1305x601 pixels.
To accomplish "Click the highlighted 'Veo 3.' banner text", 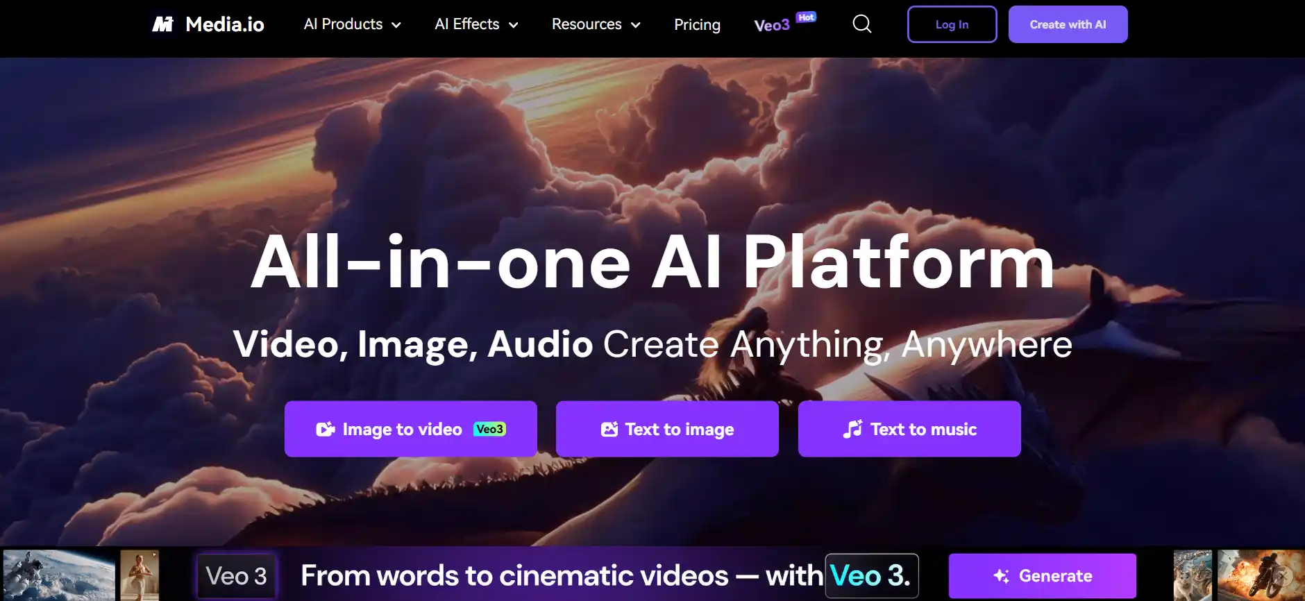I will pyautogui.click(x=871, y=576).
